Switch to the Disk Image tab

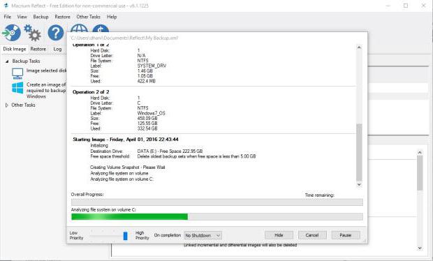(x=15, y=49)
